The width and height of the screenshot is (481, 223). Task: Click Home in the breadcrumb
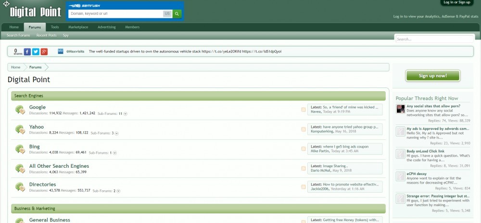16,67
